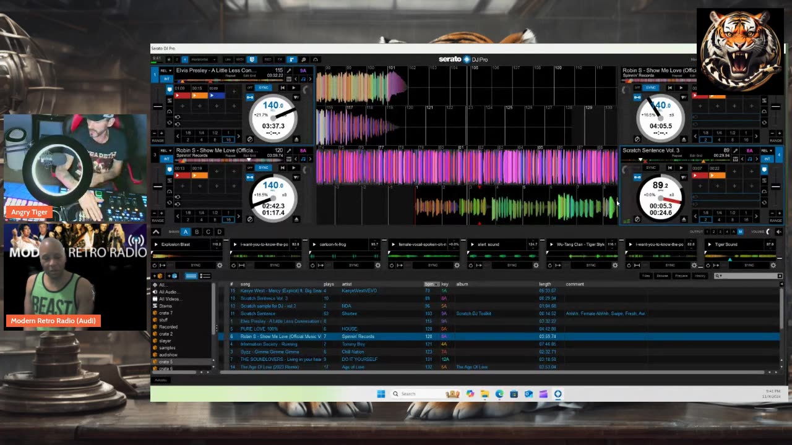Viewport: 792px width, 445px height.
Task: Toggle the FX panel button
Action: tap(280, 59)
